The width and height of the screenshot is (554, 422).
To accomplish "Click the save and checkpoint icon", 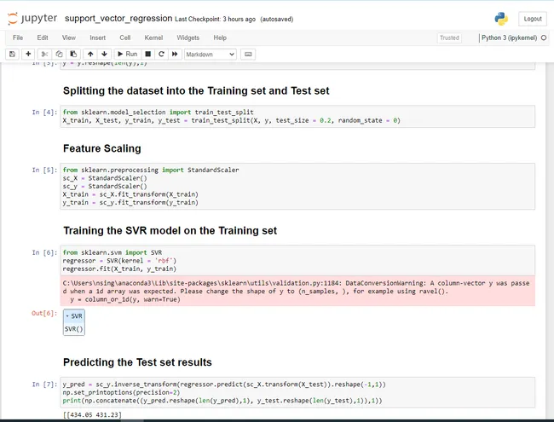I will pyautogui.click(x=13, y=54).
